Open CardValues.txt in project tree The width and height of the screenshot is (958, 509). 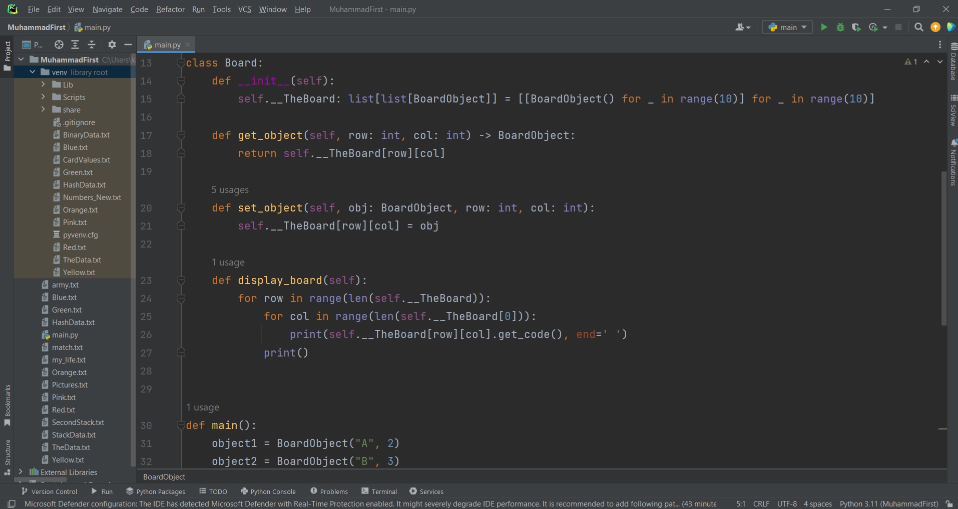point(87,159)
